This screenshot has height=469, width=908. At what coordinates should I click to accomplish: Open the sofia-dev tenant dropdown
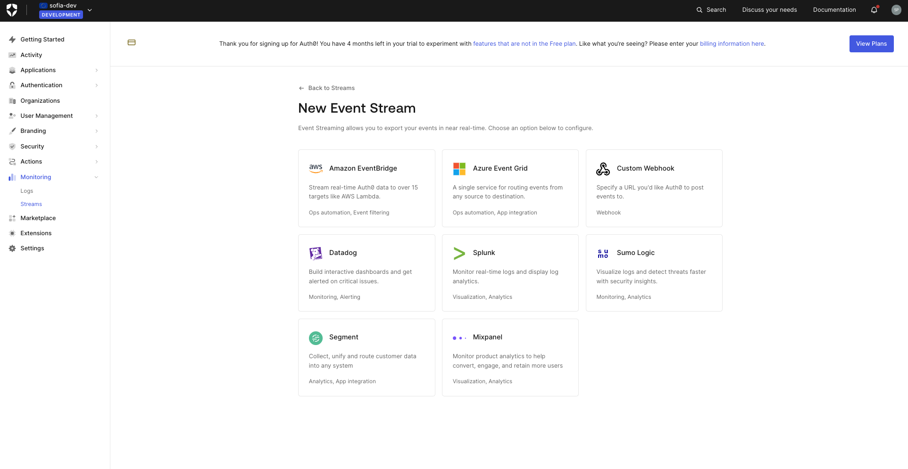point(90,10)
